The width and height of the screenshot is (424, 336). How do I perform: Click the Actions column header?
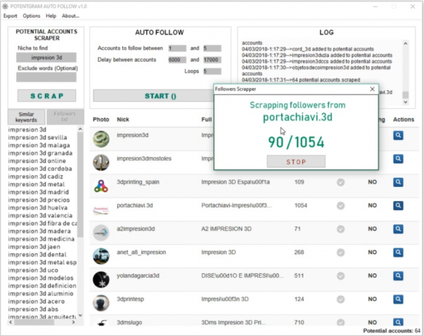click(404, 120)
